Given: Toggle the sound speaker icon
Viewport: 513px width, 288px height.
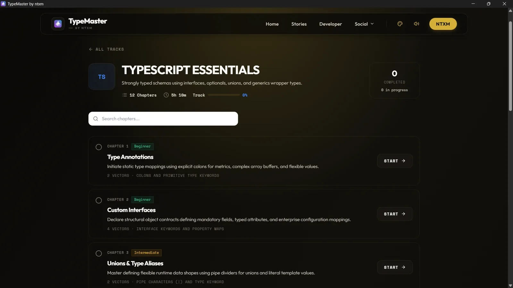Looking at the screenshot, I should tap(416, 24).
